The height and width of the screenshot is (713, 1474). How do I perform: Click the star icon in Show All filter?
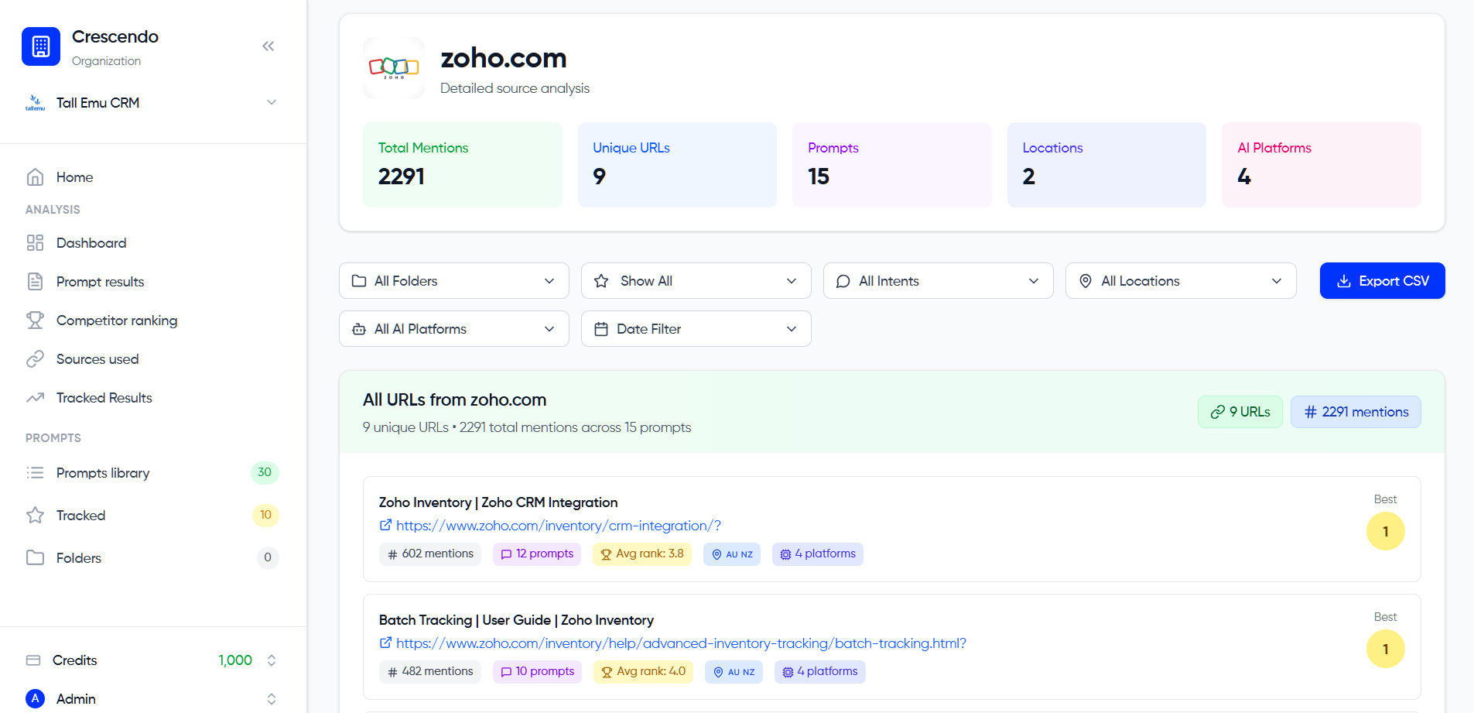pos(601,281)
